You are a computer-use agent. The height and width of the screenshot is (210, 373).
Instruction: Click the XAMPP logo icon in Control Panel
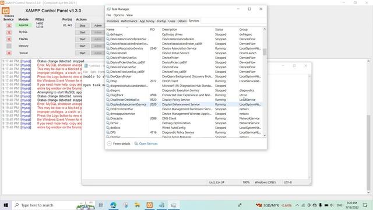[6, 10]
